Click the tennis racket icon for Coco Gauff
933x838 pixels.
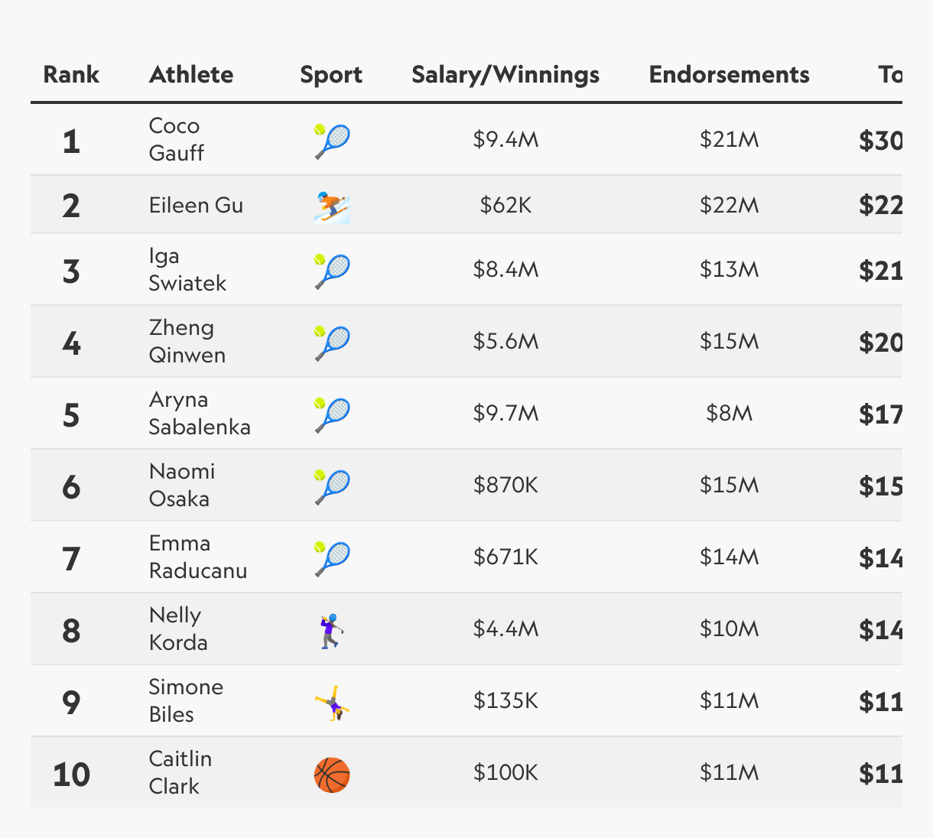[x=332, y=141]
